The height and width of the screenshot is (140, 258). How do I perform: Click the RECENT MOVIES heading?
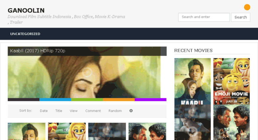[x=193, y=51]
